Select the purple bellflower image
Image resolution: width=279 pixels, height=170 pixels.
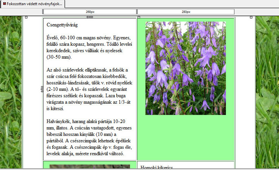point(185,68)
